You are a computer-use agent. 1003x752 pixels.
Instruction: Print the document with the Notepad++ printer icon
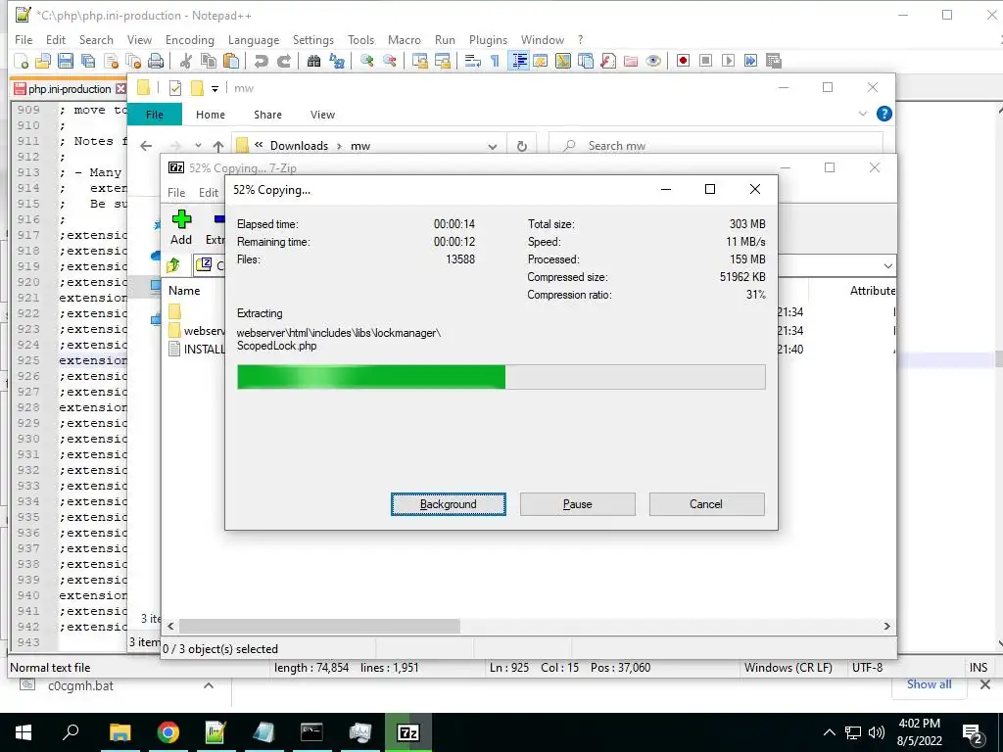[156, 61]
